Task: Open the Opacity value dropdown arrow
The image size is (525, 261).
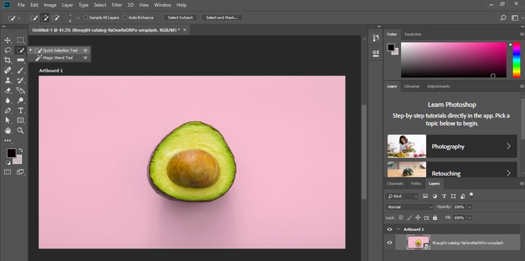Action: [469, 207]
